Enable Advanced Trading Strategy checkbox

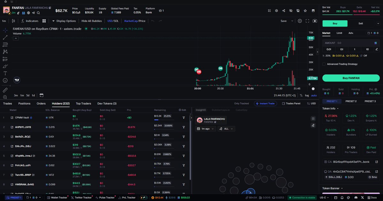click(324, 64)
